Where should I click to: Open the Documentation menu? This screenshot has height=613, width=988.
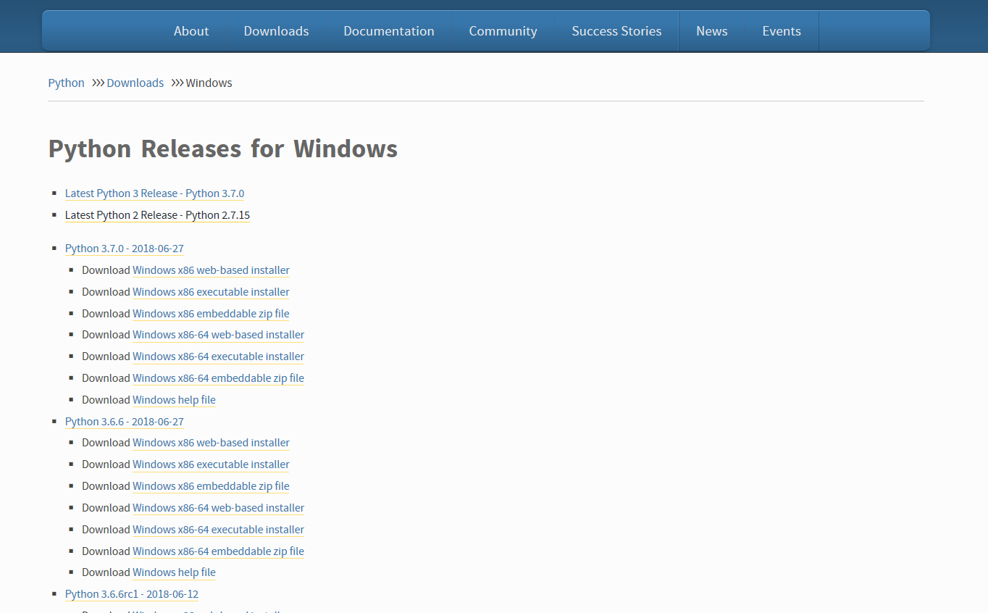pyautogui.click(x=389, y=31)
